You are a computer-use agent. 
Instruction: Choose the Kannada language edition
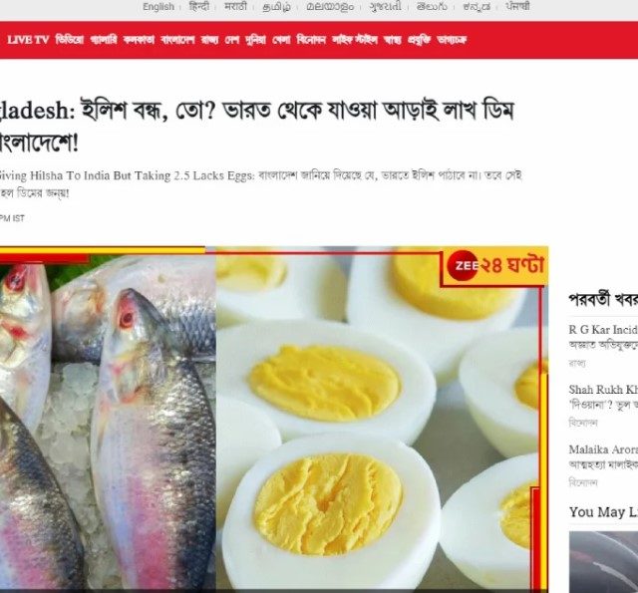(x=477, y=7)
